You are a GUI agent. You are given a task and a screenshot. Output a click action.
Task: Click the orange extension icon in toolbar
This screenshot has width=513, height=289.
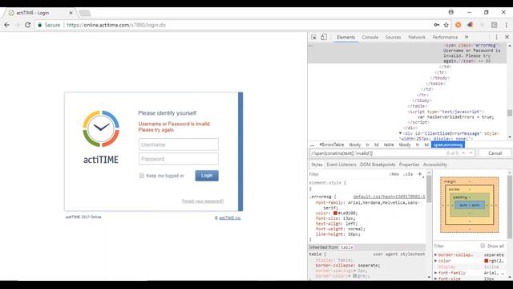(458, 25)
